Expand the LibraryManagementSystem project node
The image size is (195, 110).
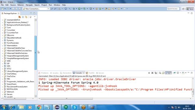pyautogui.click(x=3, y=71)
